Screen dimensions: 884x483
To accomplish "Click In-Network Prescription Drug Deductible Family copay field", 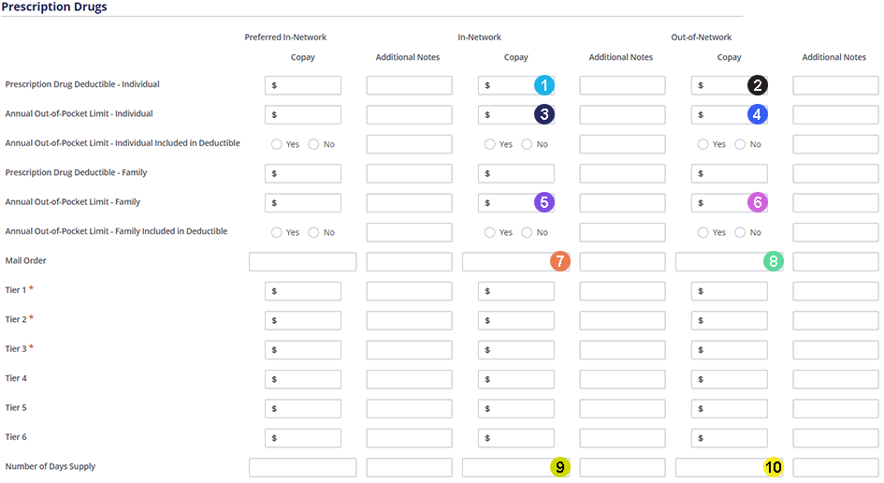I will pos(515,174).
